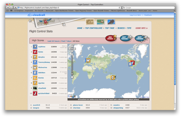Click the B marker on the map
This screenshot has width=181, height=117.
[x=130, y=64]
